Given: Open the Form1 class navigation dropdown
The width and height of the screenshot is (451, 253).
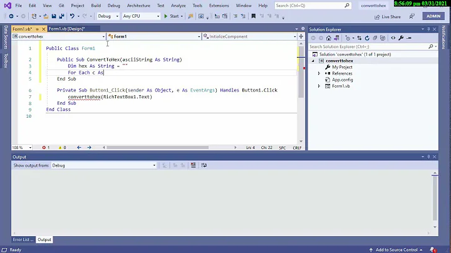Looking at the screenshot, I should click(154, 36).
